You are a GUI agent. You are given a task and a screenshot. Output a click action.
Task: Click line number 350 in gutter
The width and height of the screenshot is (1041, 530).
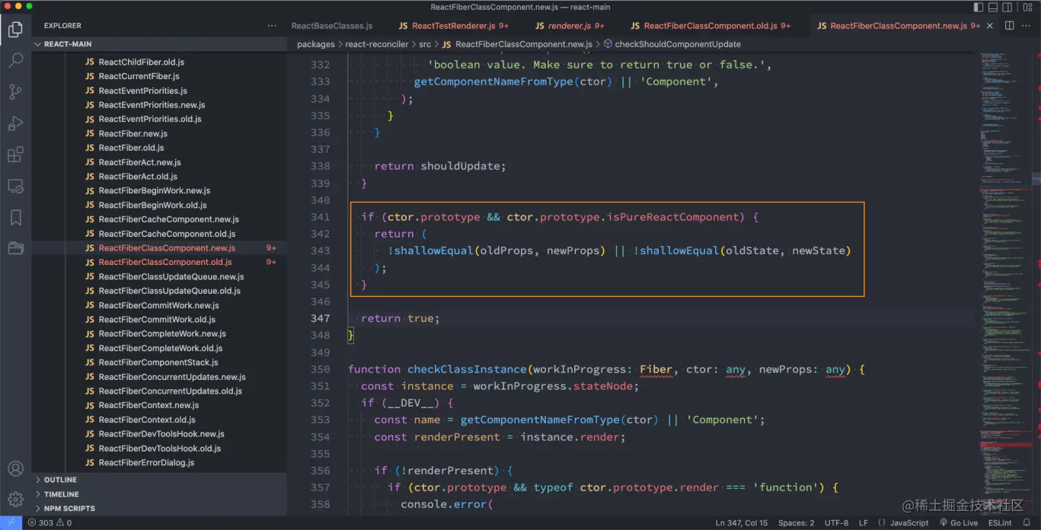coord(321,369)
